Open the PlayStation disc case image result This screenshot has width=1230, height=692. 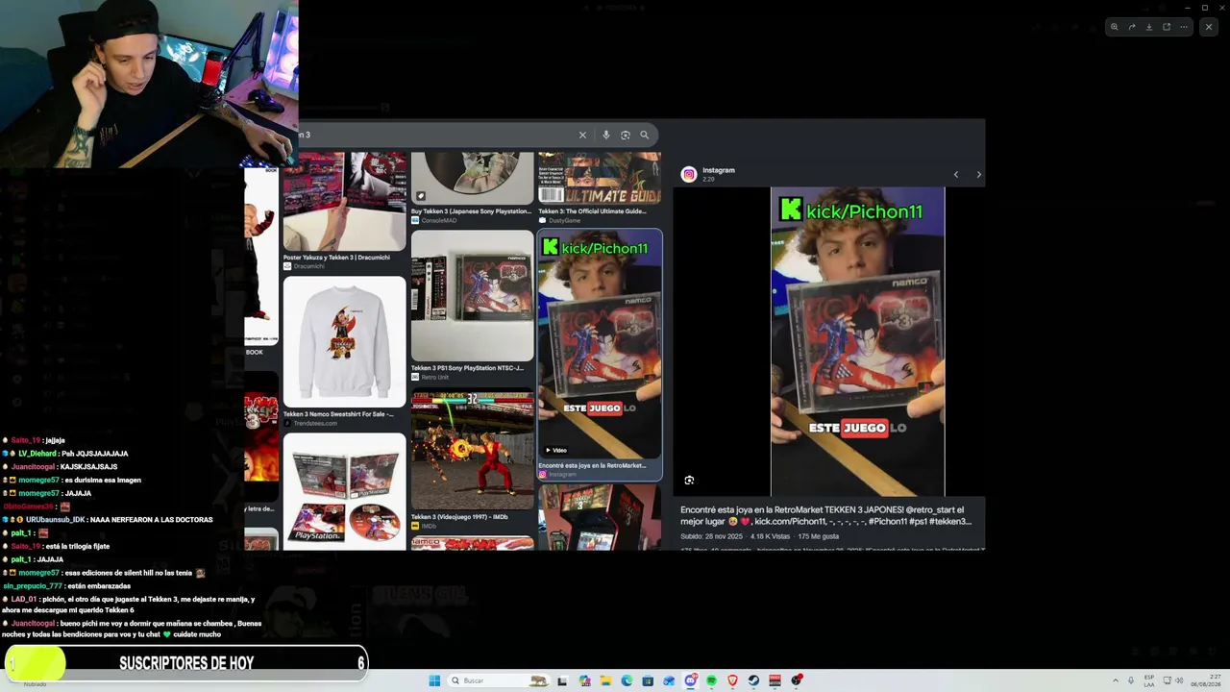(x=345, y=491)
